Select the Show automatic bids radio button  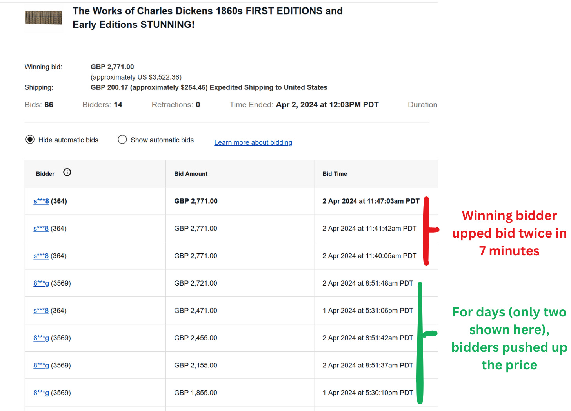click(122, 140)
